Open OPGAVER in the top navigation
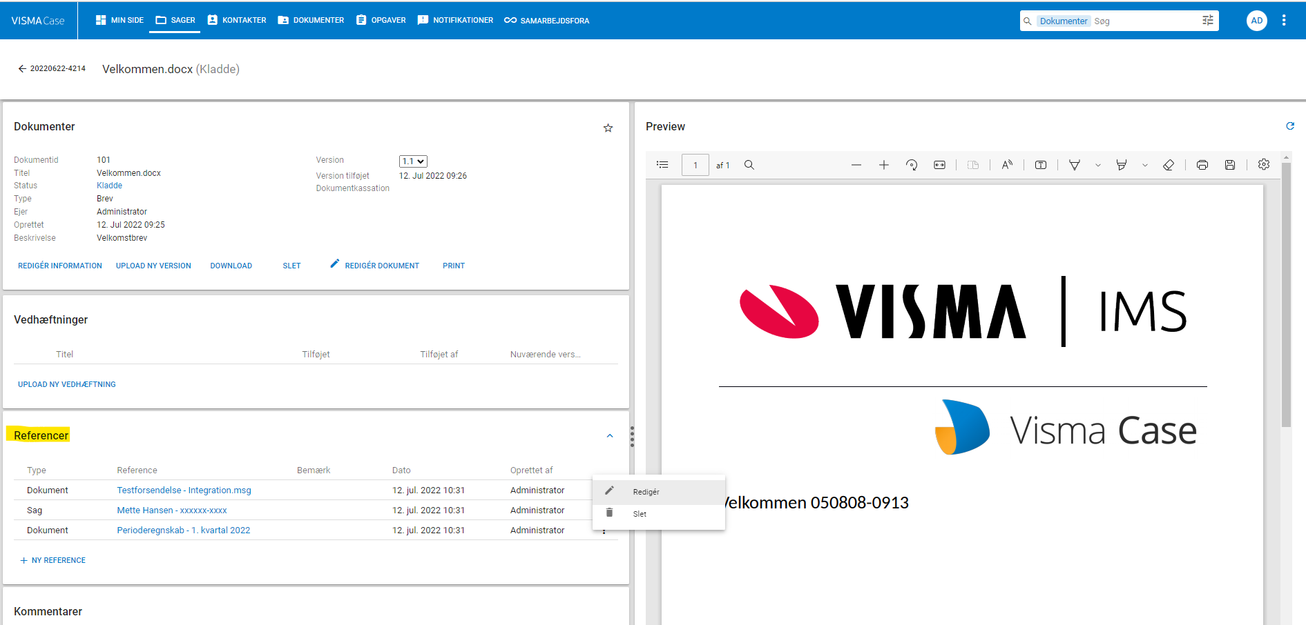Screen dimensions: 1306x625 tap(381, 21)
